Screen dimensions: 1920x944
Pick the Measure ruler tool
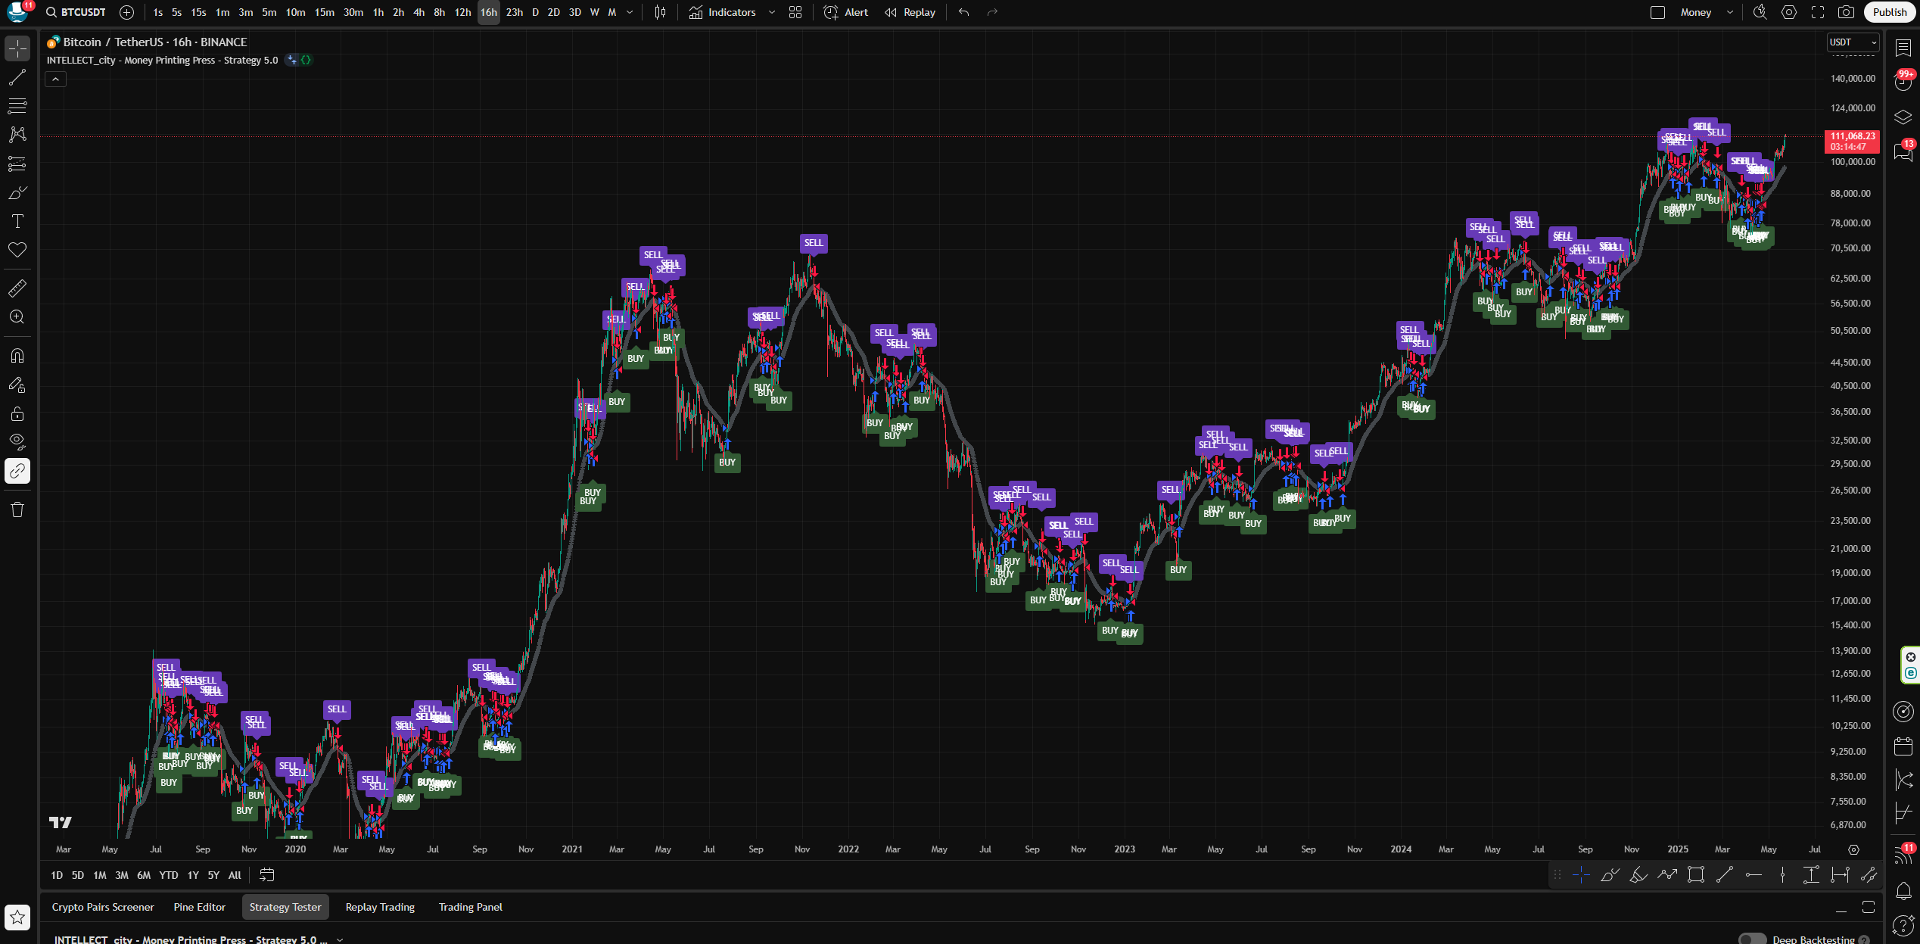click(17, 288)
